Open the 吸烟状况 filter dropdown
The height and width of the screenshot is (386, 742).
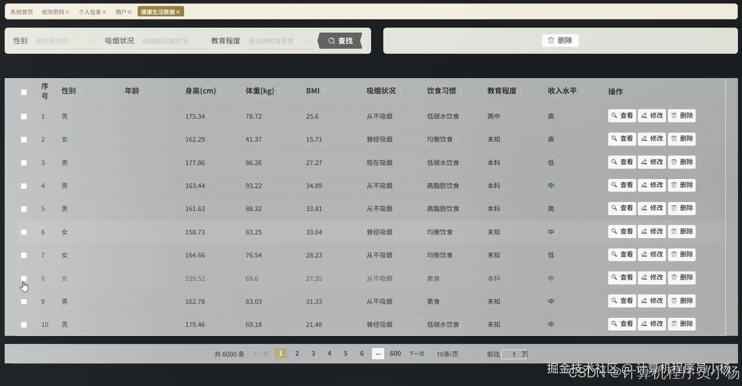172,41
